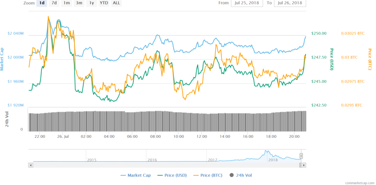The image size is (376, 185).
Task: Open the coinmarketcap.com credit link
Action: click(358, 183)
